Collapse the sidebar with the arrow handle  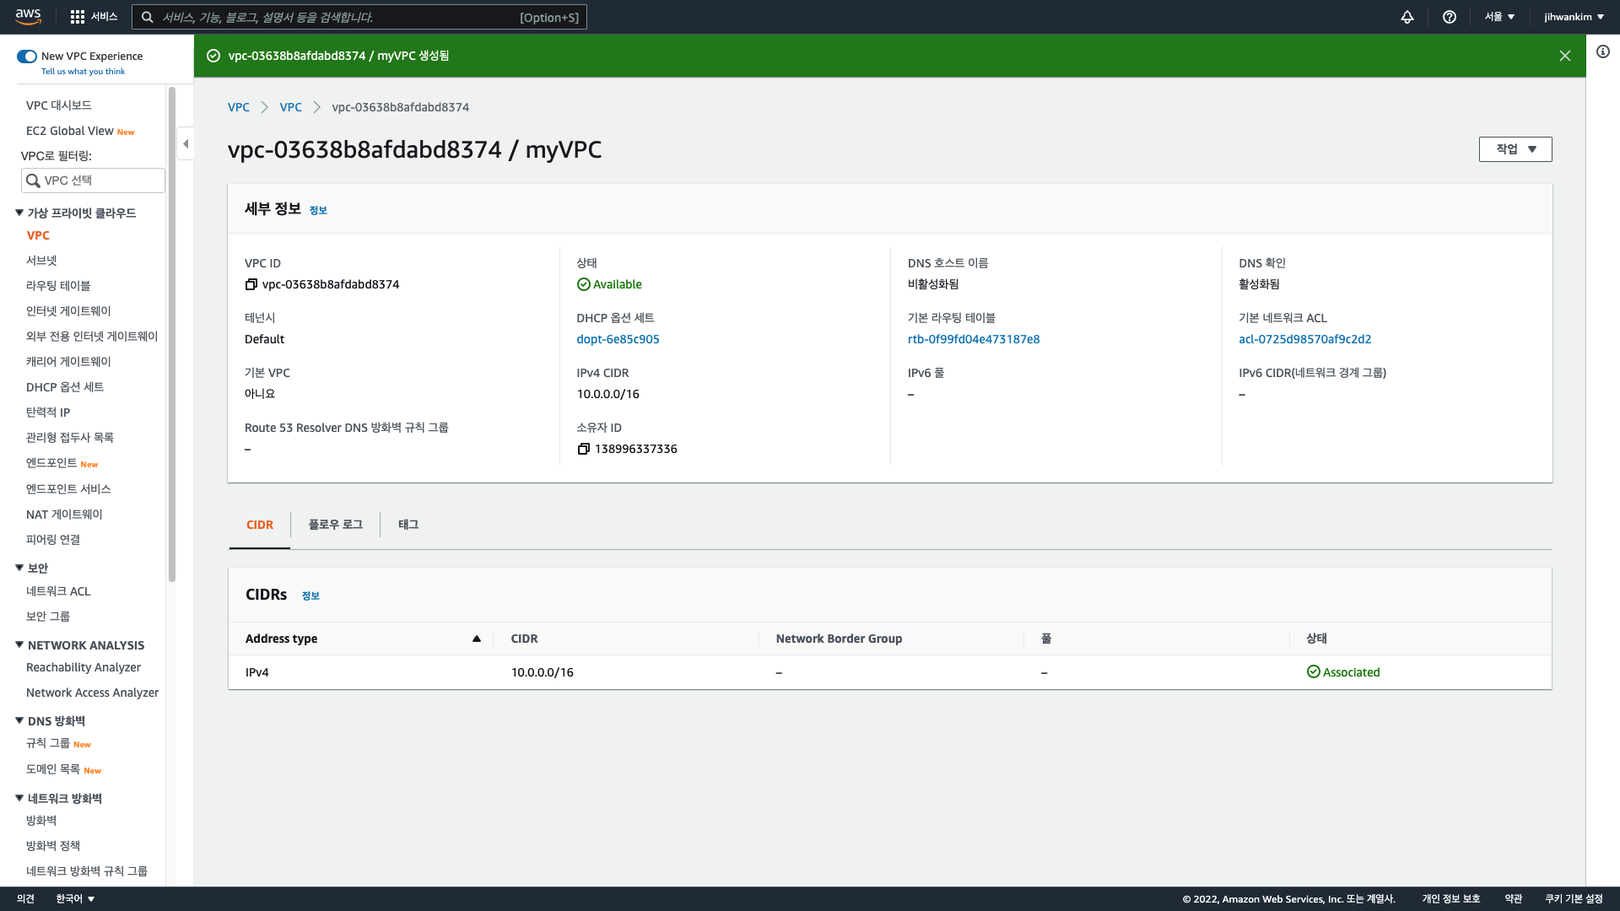click(186, 143)
